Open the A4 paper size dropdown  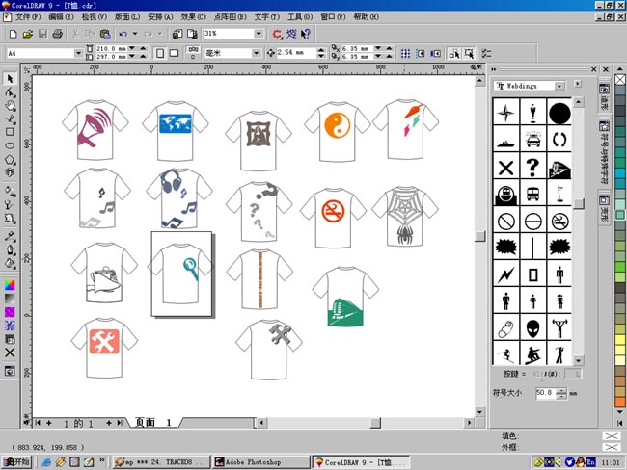pos(78,53)
